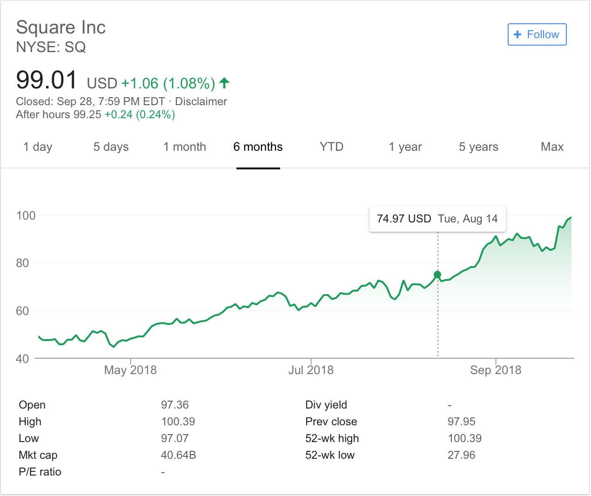Image resolution: width=591 pixels, height=496 pixels.
Task: Click the Square Inc company title
Action: pos(61,27)
